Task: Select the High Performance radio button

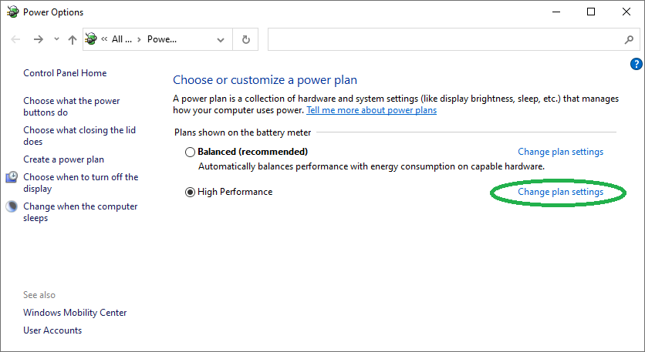Action: (191, 193)
